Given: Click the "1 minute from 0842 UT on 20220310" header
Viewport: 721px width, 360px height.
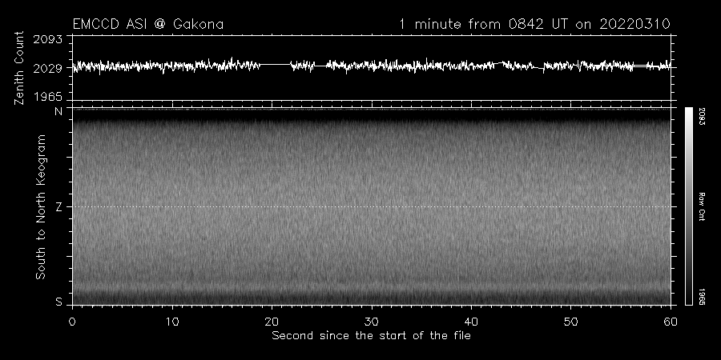Looking at the screenshot, I should pos(535,24).
